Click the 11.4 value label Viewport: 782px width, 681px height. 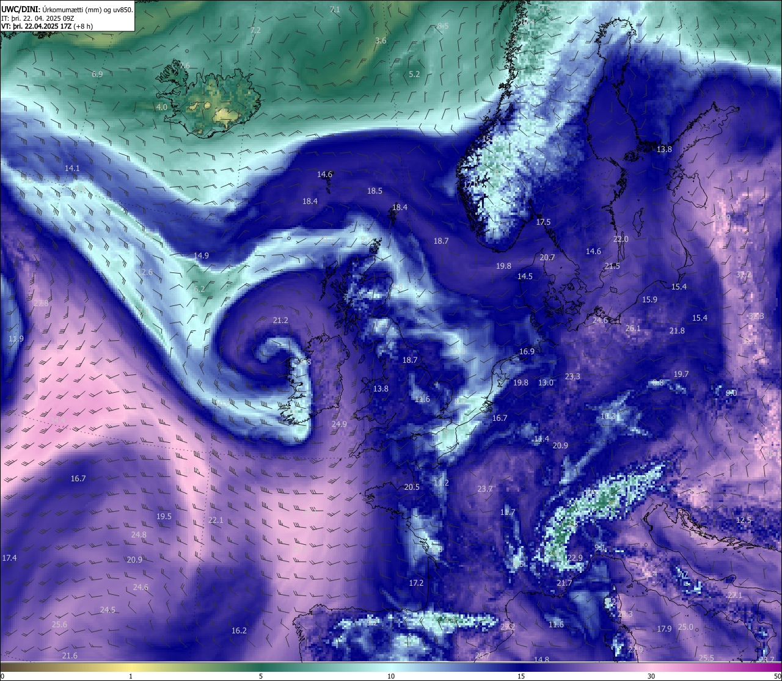click(541, 439)
